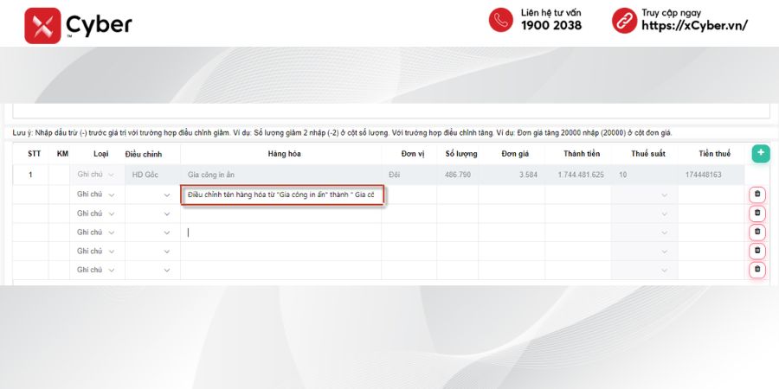Delete the row containing "Điều chỉnh tên hàng hóa"
This screenshot has height=389, width=779.
[757, 194]
